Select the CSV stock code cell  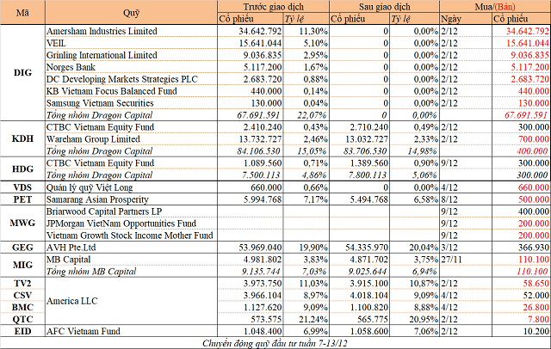tap(22, 296)
